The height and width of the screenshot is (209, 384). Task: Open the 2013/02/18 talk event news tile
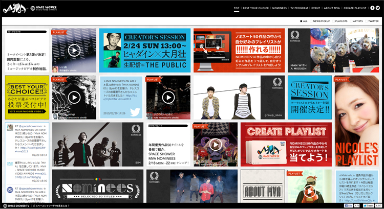(x=27, y=51)
